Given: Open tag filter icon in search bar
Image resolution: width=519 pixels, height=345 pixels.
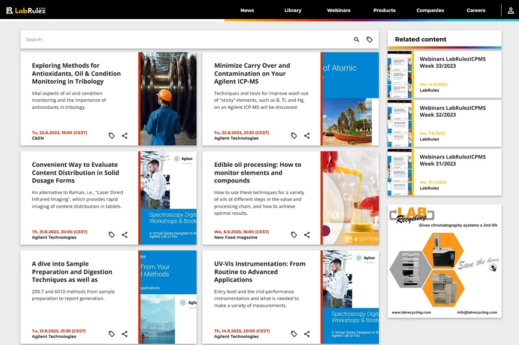Looking at the screenshot, I should coord(369,39).
